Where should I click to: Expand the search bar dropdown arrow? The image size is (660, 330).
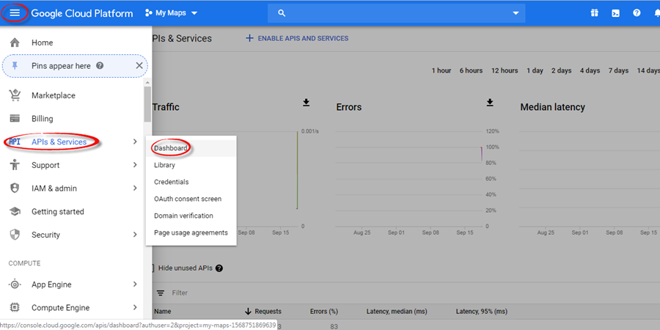[516, 13]
